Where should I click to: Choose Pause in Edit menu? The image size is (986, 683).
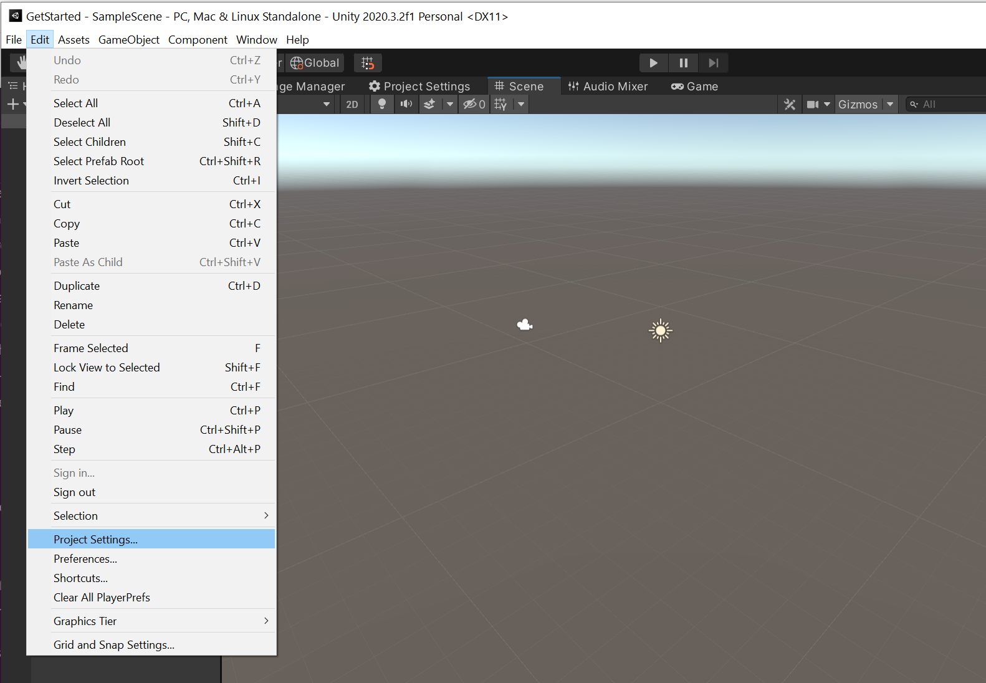[x=151, y=430]
